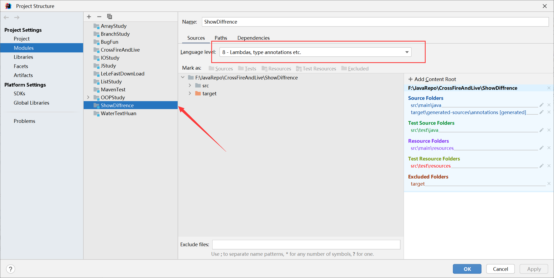Select the CrossFireAndLive module
This screenshot has height=278, width=554.
point(120,50)
